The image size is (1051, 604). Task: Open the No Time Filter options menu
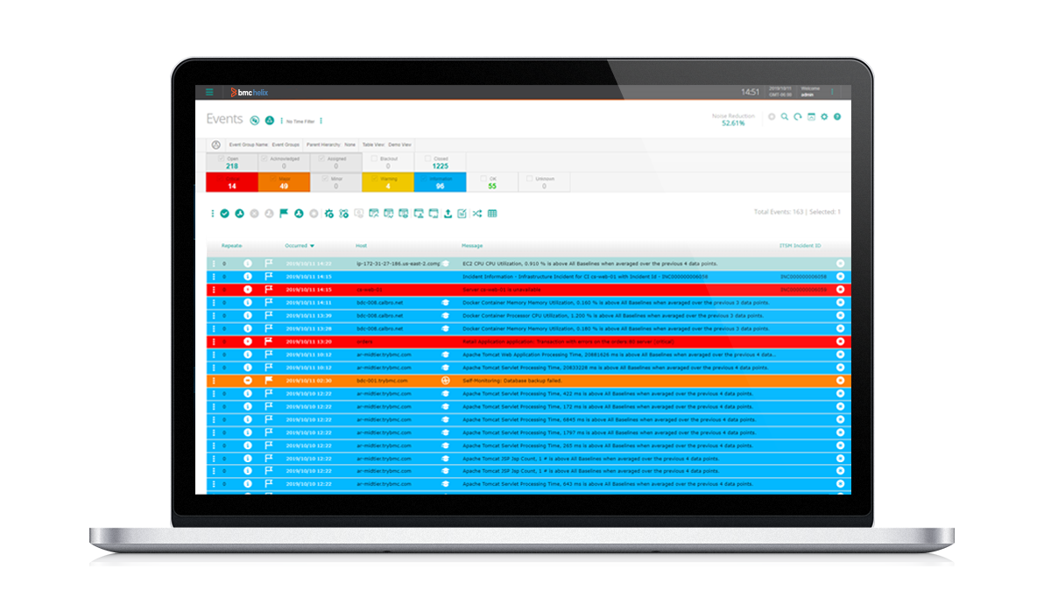pyautogui.click(x=321, y=121)
